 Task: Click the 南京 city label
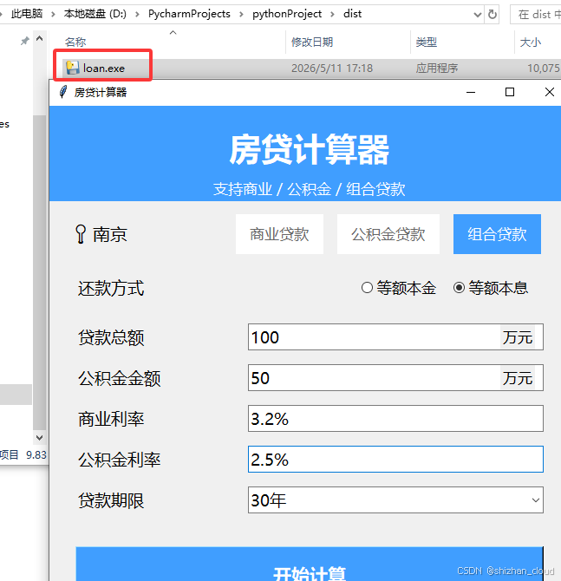pos(110,234)
